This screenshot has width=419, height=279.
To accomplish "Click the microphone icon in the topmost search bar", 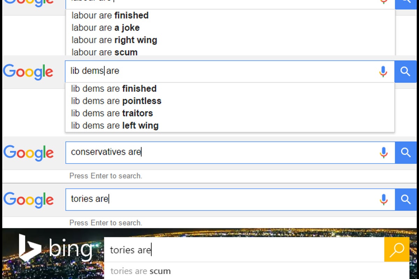I will coord(383,1).
